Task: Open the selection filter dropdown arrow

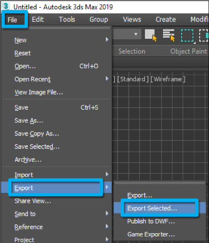Action: click(136, 34)
